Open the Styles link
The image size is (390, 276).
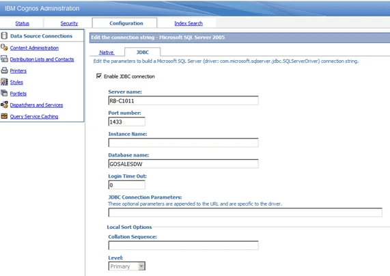(x=16, y=82)
